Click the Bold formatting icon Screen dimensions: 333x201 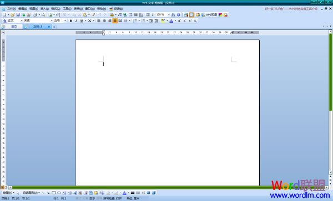pos(71,20)
